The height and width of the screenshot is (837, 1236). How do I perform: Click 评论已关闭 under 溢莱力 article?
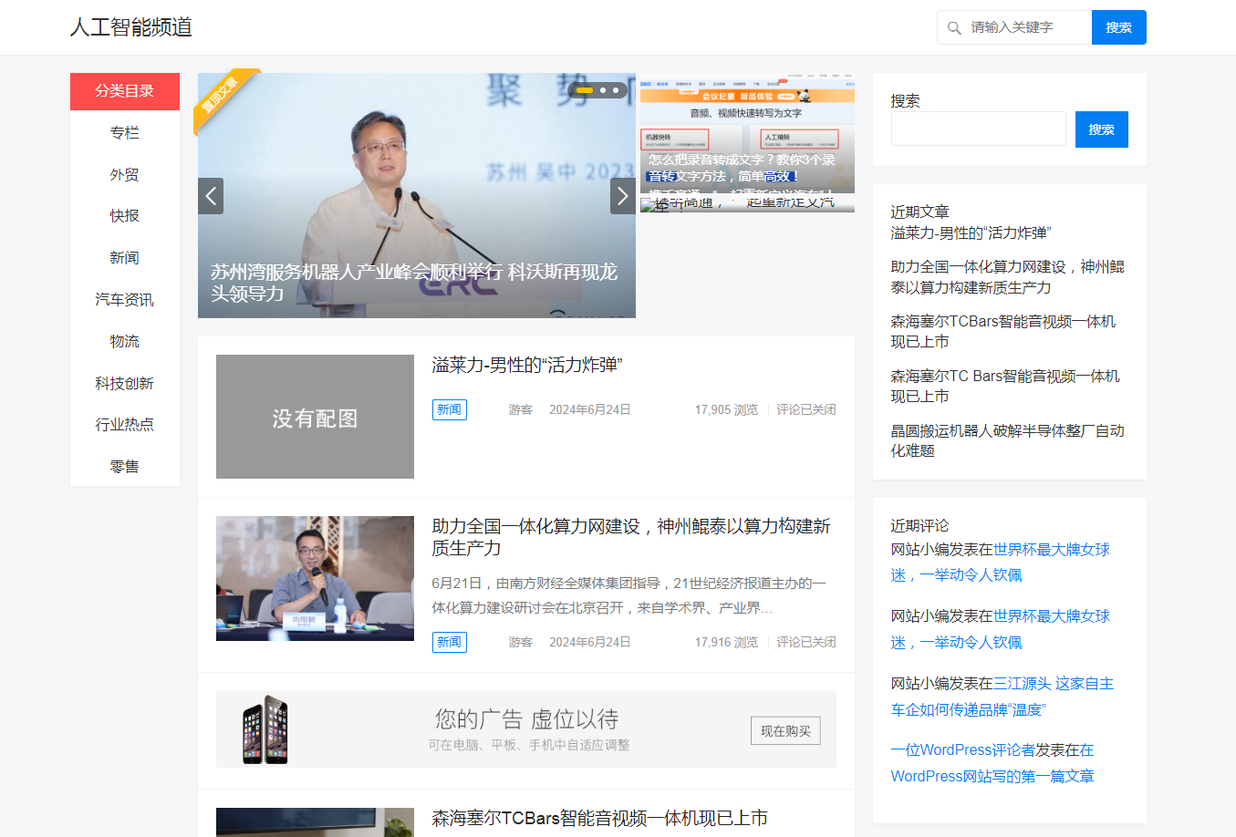pos(806,409)
